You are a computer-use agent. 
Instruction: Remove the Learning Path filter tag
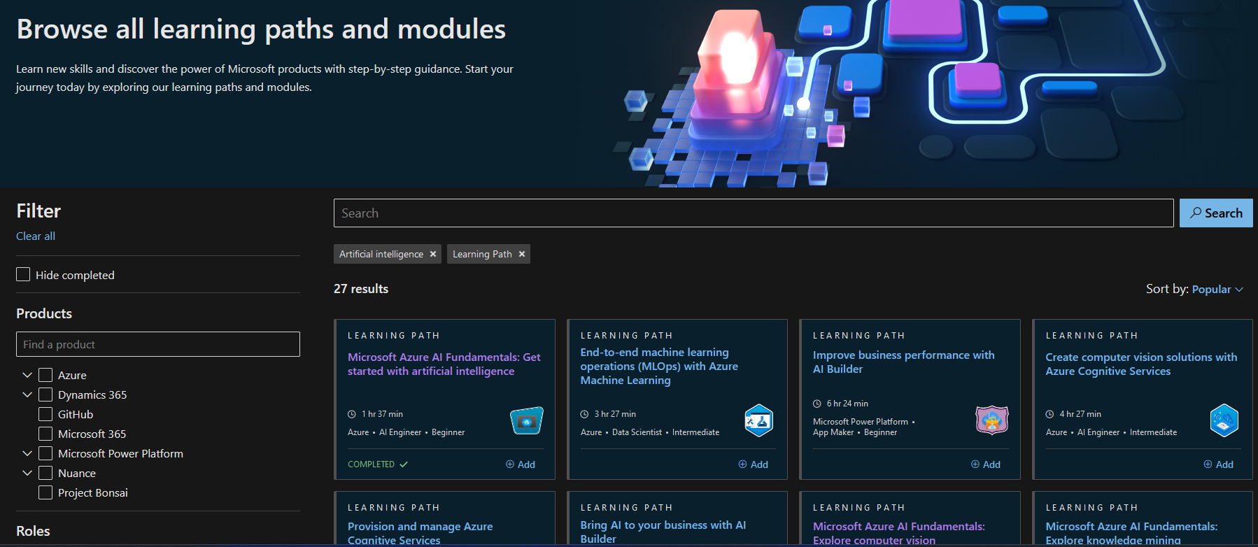coord(522,254)
